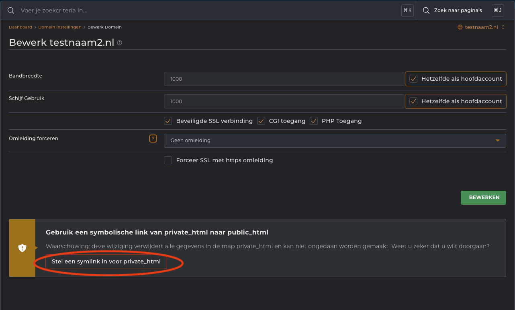Screen dimensions: 515x310
Task: Disable the Beveiligde SSL verbinding checkbox
Action: coord(168,121)
